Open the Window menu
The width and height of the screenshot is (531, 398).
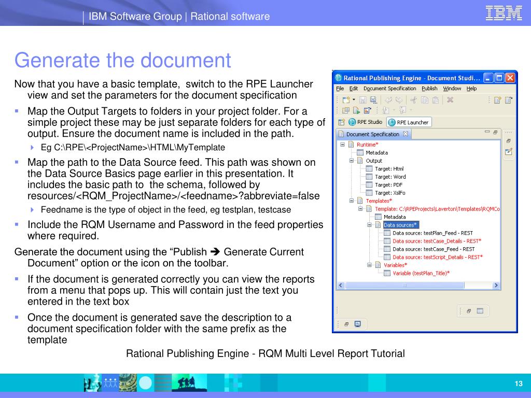point(452,89)
